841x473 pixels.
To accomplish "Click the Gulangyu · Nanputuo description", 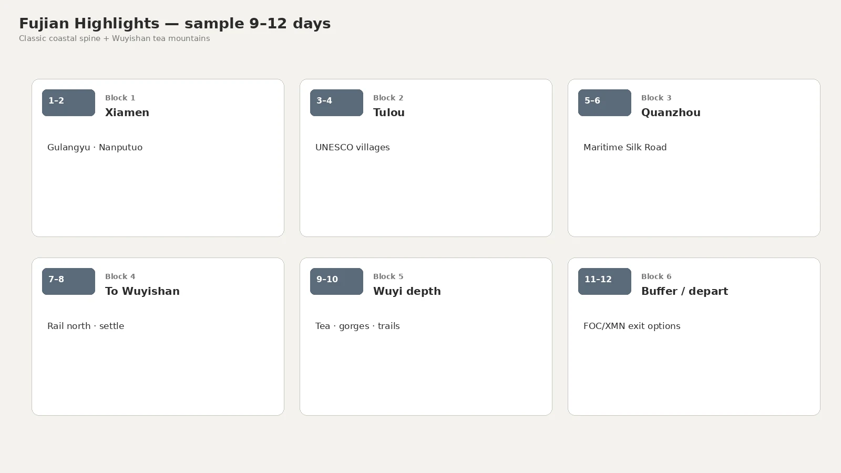I will (x=95, y=147).
